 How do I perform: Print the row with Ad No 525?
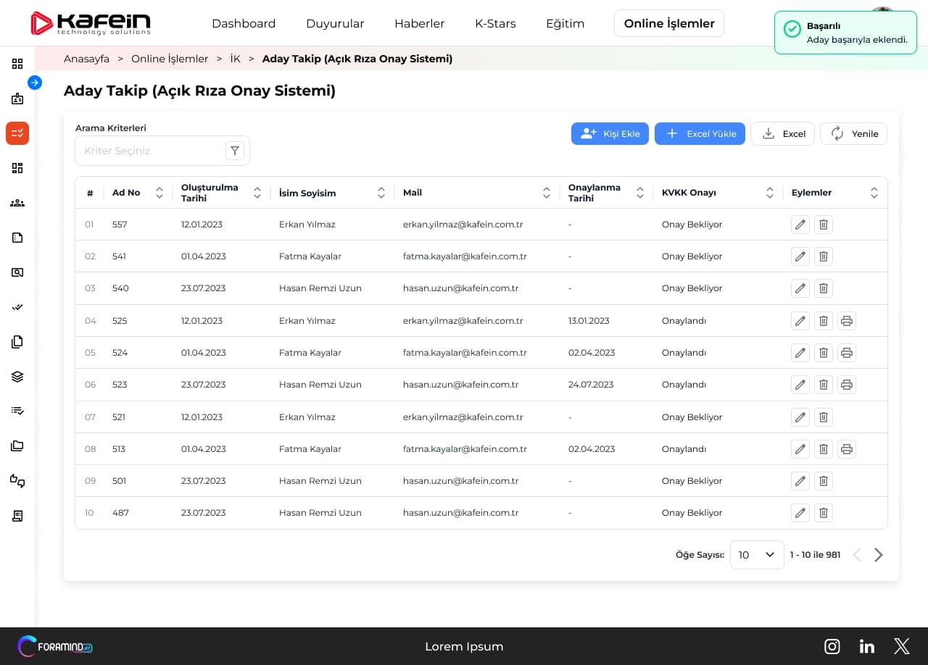[847, 321]
